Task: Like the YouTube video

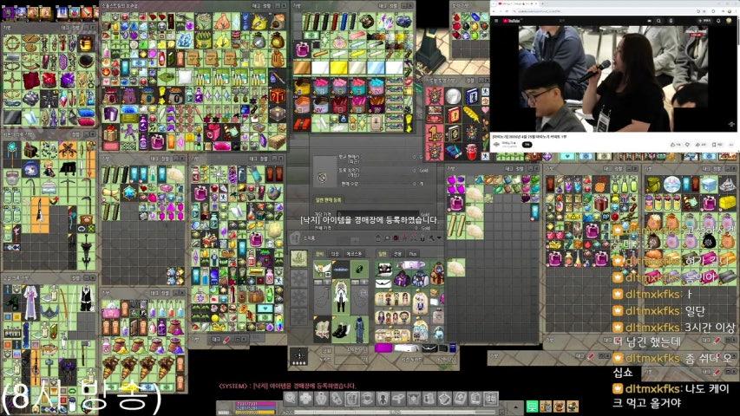Action: tap(675, 145)
